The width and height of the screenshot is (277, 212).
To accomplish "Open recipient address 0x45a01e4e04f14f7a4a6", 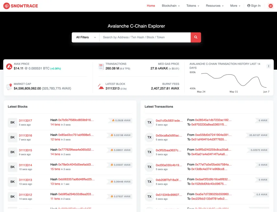I will pos(209,154).
